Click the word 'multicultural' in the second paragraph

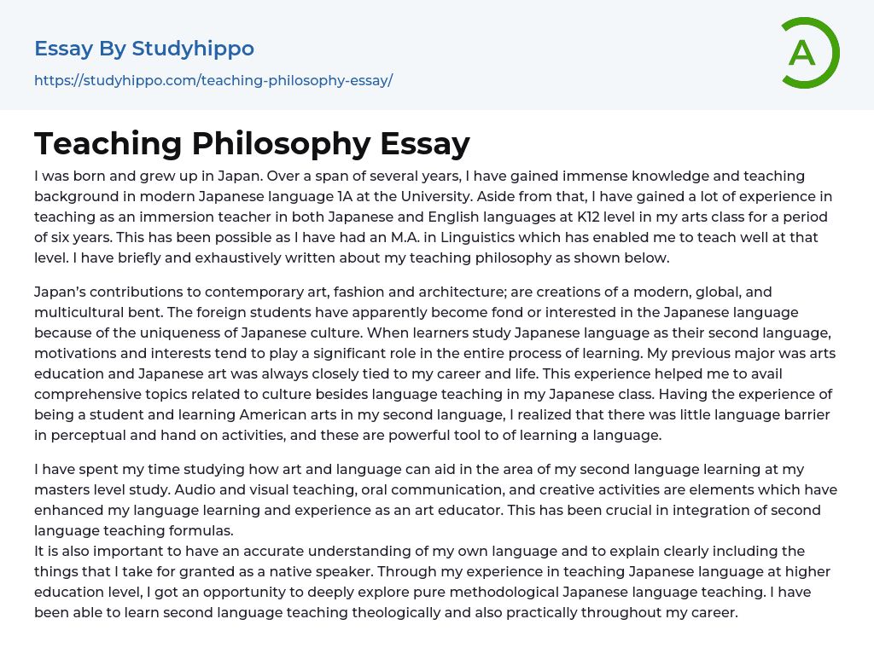[79, 312]
